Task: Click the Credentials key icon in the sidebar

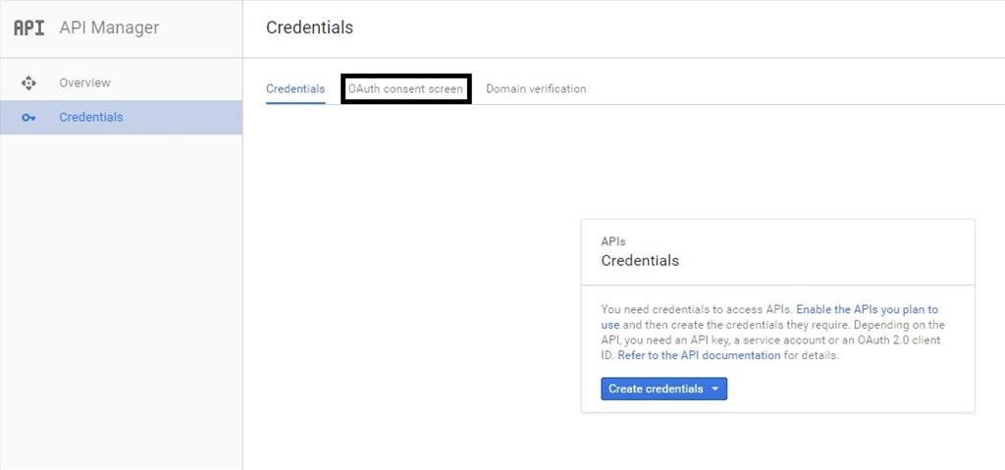Action: coord(28,118)
